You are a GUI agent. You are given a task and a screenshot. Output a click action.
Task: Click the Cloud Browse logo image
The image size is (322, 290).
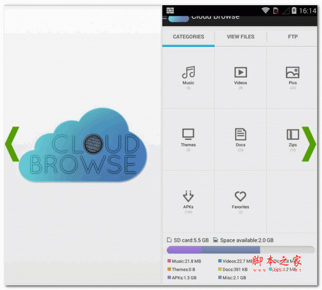pyautogui.click(x=83, y=146)
